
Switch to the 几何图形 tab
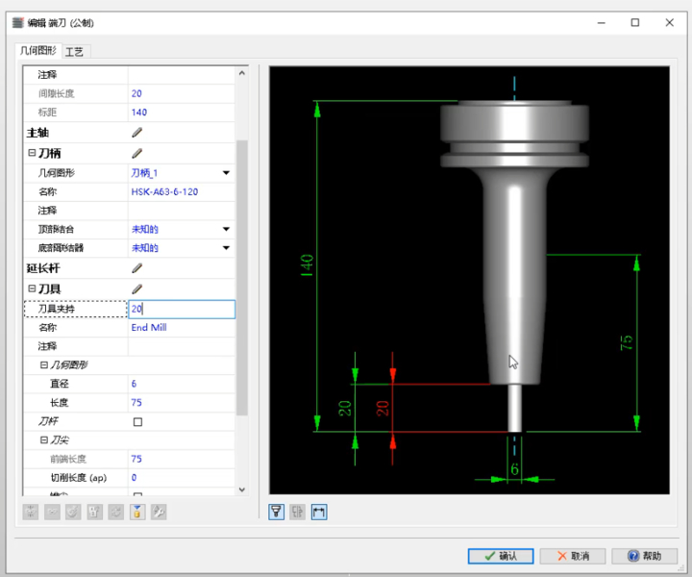click(38, 50)
